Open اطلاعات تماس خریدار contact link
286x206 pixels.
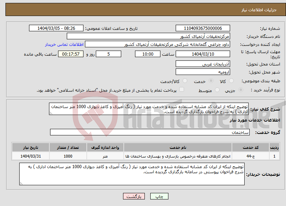click(x=64, y=44)
